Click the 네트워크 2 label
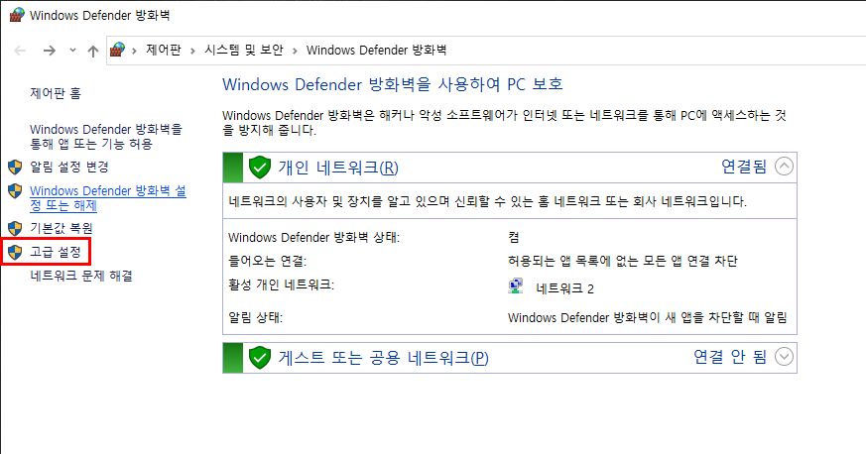This screenshot has height=454, width=866. click(565, 288)
